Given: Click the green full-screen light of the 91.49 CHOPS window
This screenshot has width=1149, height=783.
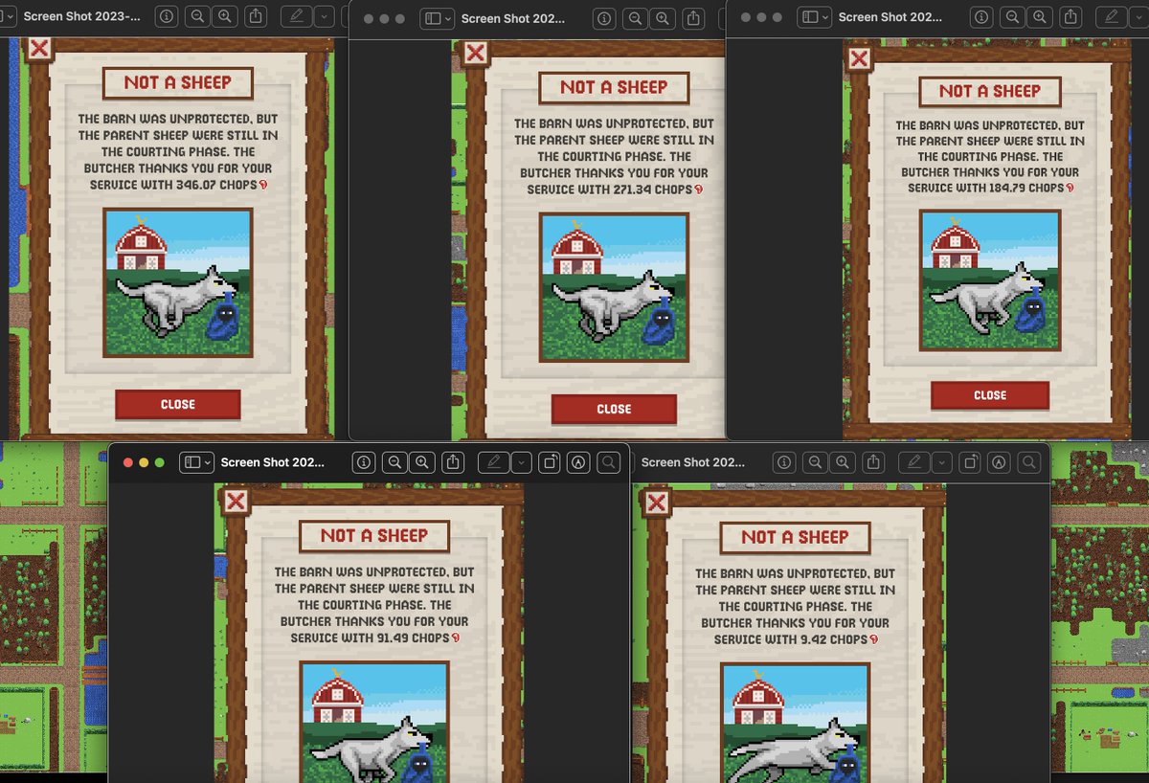Looking at the screenshot, I should point(160,462).
